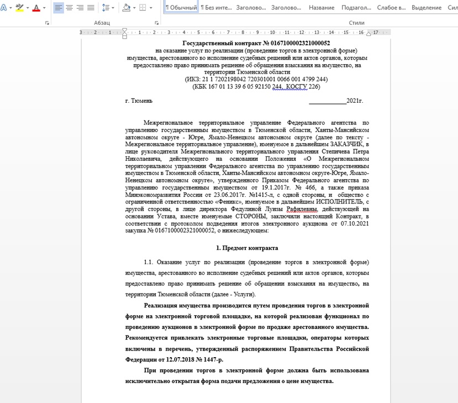Toggle center alignment of text

pyautogui.click(x=70, y=8)
